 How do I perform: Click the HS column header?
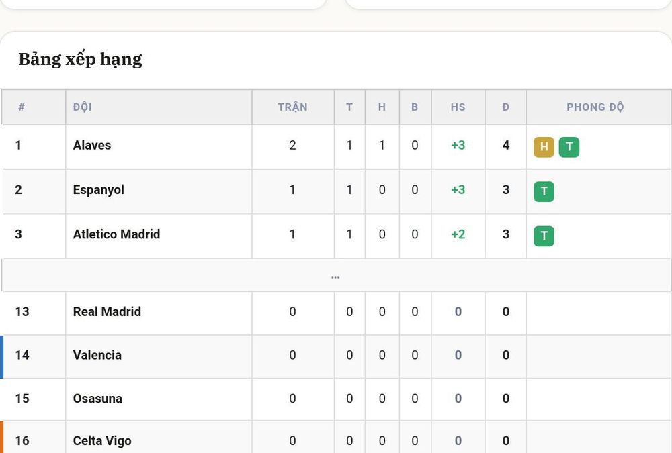pyautogui.click(x=458, y=107)
